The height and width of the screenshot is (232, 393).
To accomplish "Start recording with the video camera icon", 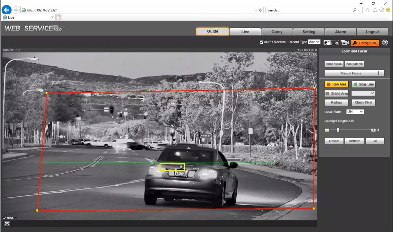I will pyautogui.click(x=345, y=43).
